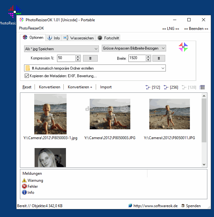
Task: Open the PhotoResizerOK menu
Action: [31, 28]
